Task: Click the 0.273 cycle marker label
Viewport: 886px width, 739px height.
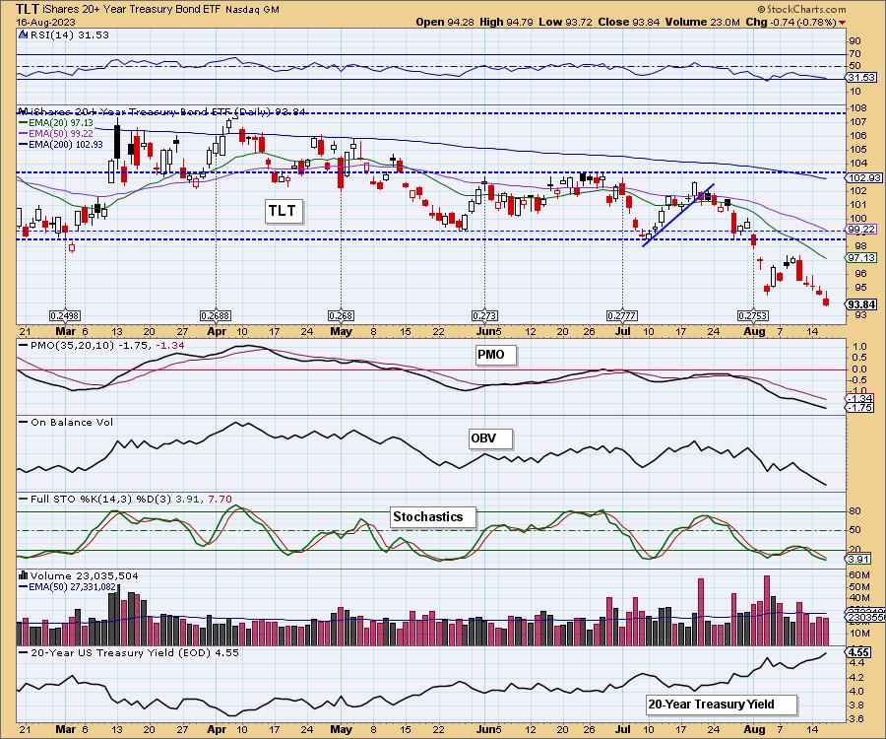Action: [x=484, y=316]
